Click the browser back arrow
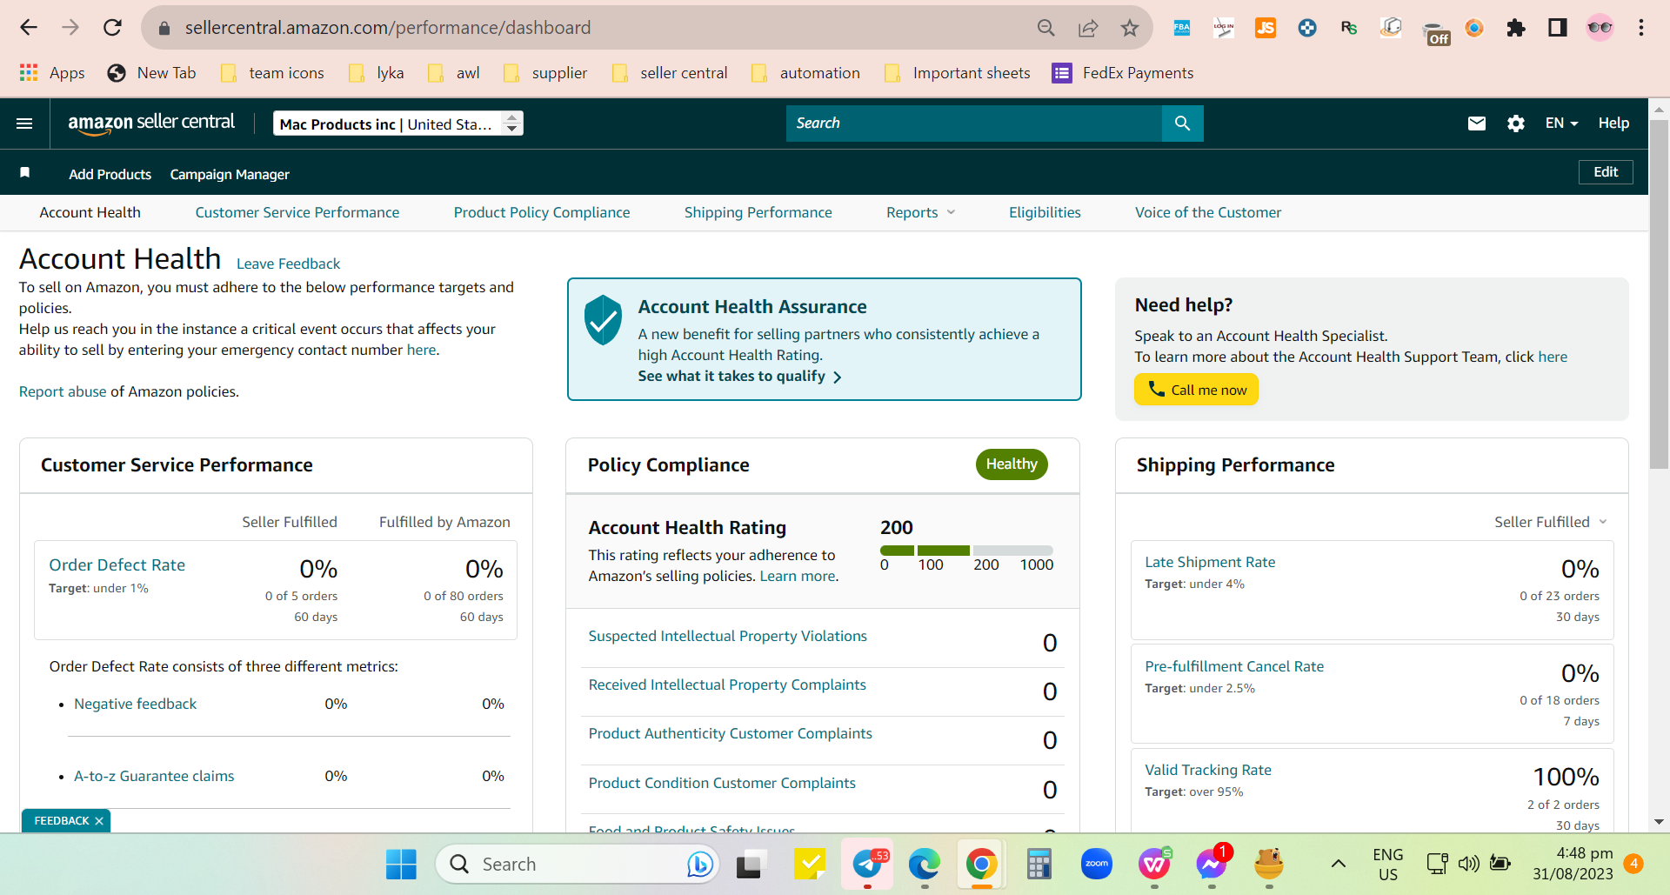Viewport: 1670px width, 895px height. [x=29, y=28]
